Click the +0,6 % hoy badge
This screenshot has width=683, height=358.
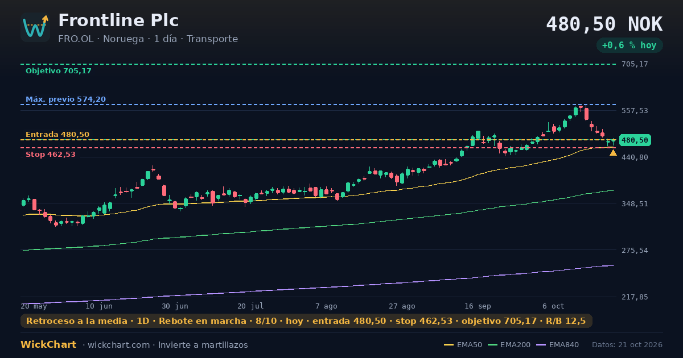click(629, 45)
